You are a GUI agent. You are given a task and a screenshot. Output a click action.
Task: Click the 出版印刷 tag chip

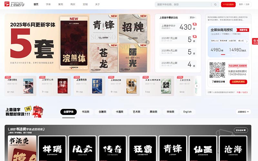[x=232, y=41]
